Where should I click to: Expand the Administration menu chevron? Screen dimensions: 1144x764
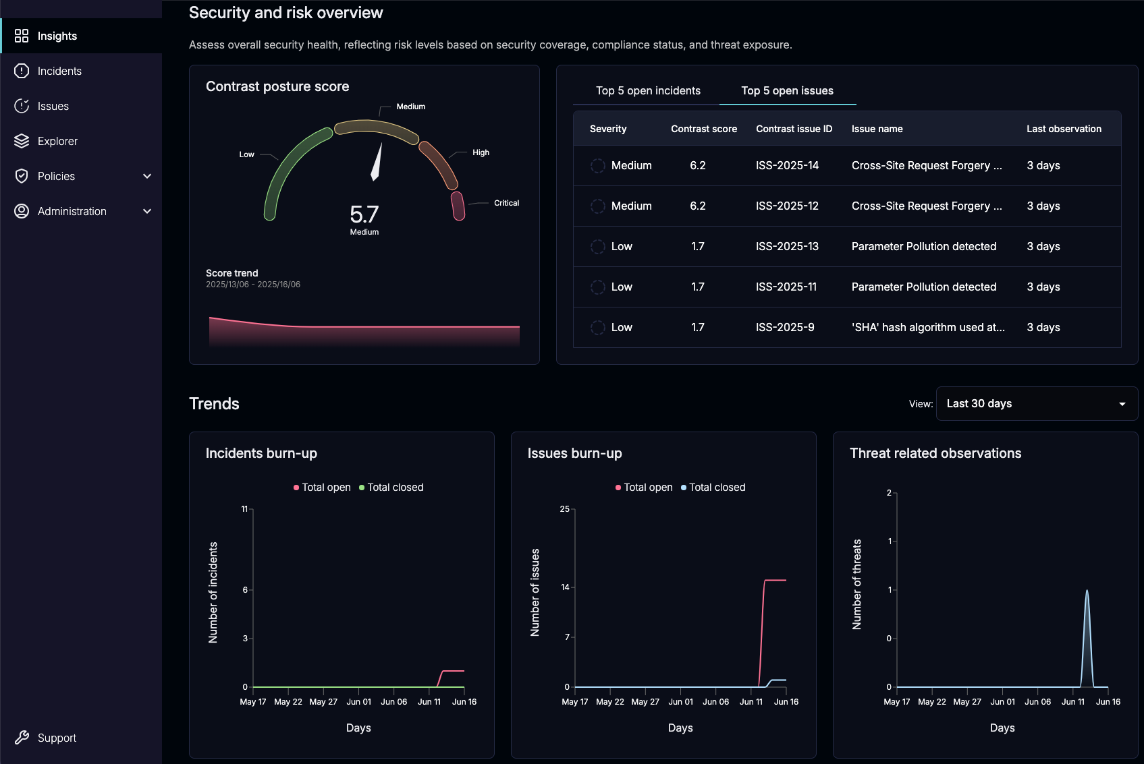tap(147, 211)
